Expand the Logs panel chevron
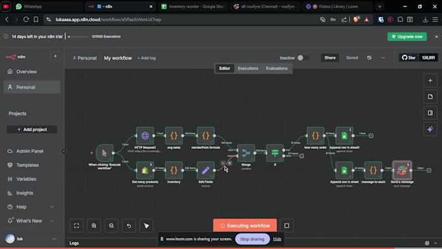Viewport: 442px width, 249px height. [x=435, y=243]
